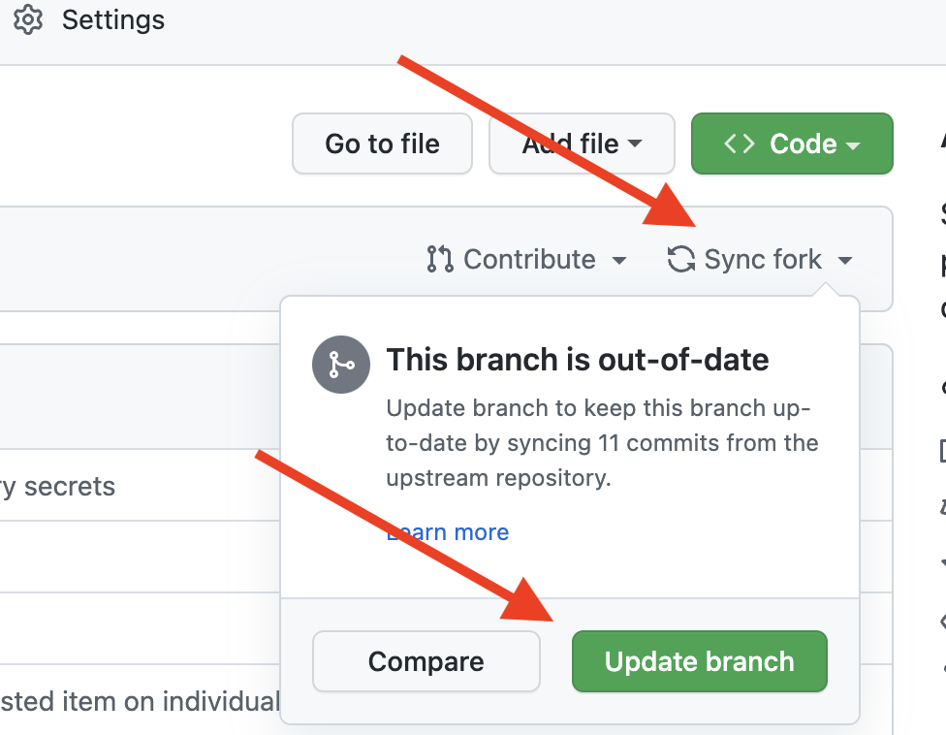Click the gray branch icon in popup
Viewport: 946px width, 735px height.
(x=340, y=365)
